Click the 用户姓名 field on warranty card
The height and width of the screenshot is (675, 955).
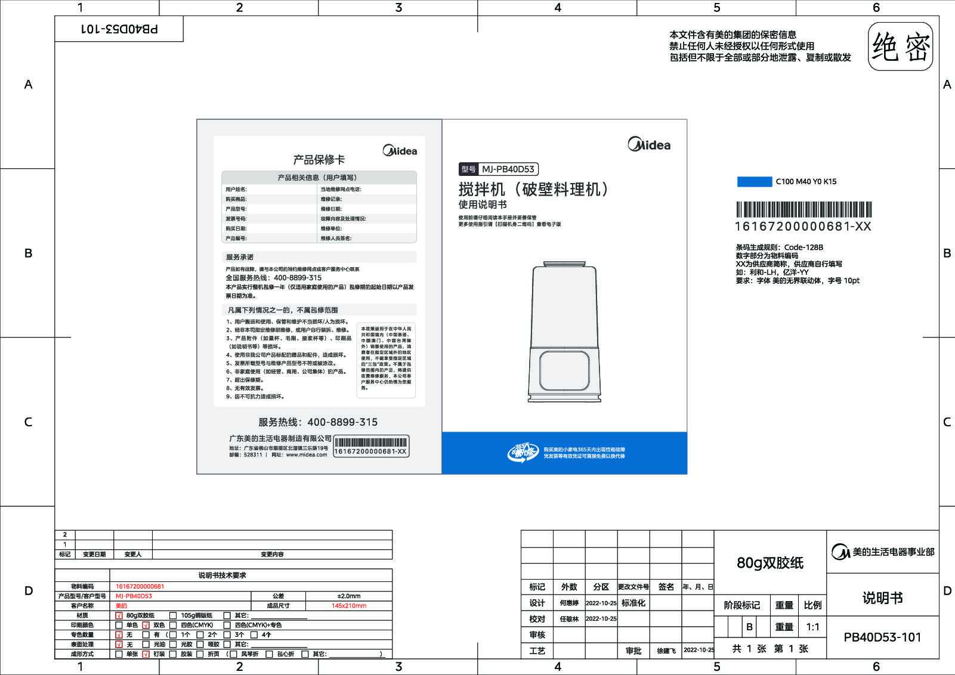(x=271, y=189)
